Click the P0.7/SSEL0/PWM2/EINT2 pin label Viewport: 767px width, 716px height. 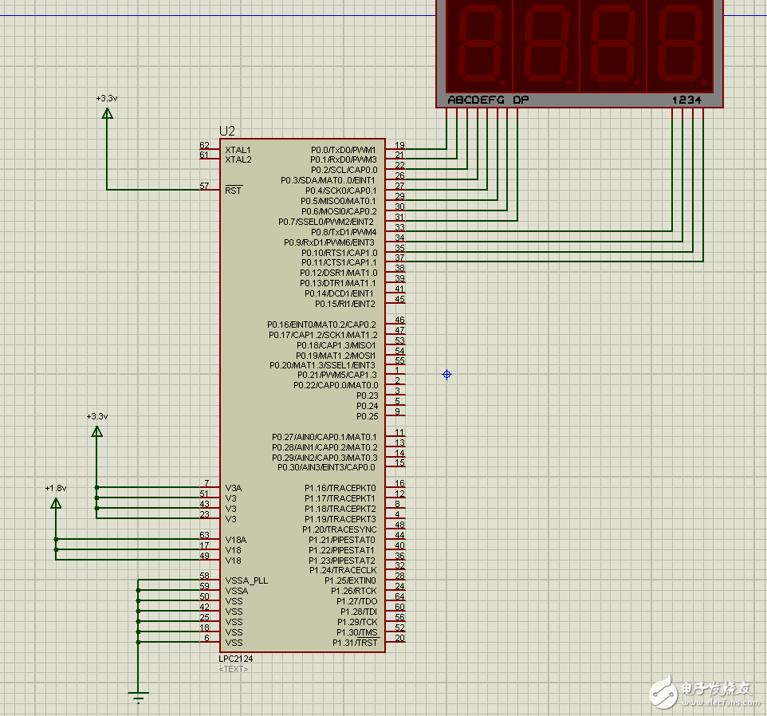pos(326,222)
